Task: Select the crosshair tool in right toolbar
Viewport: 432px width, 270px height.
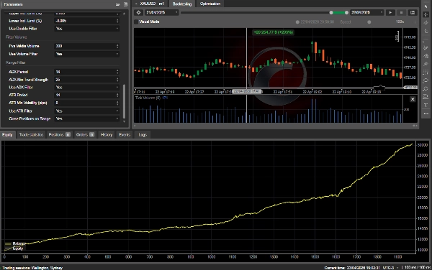Action: [x=426, y=14]
